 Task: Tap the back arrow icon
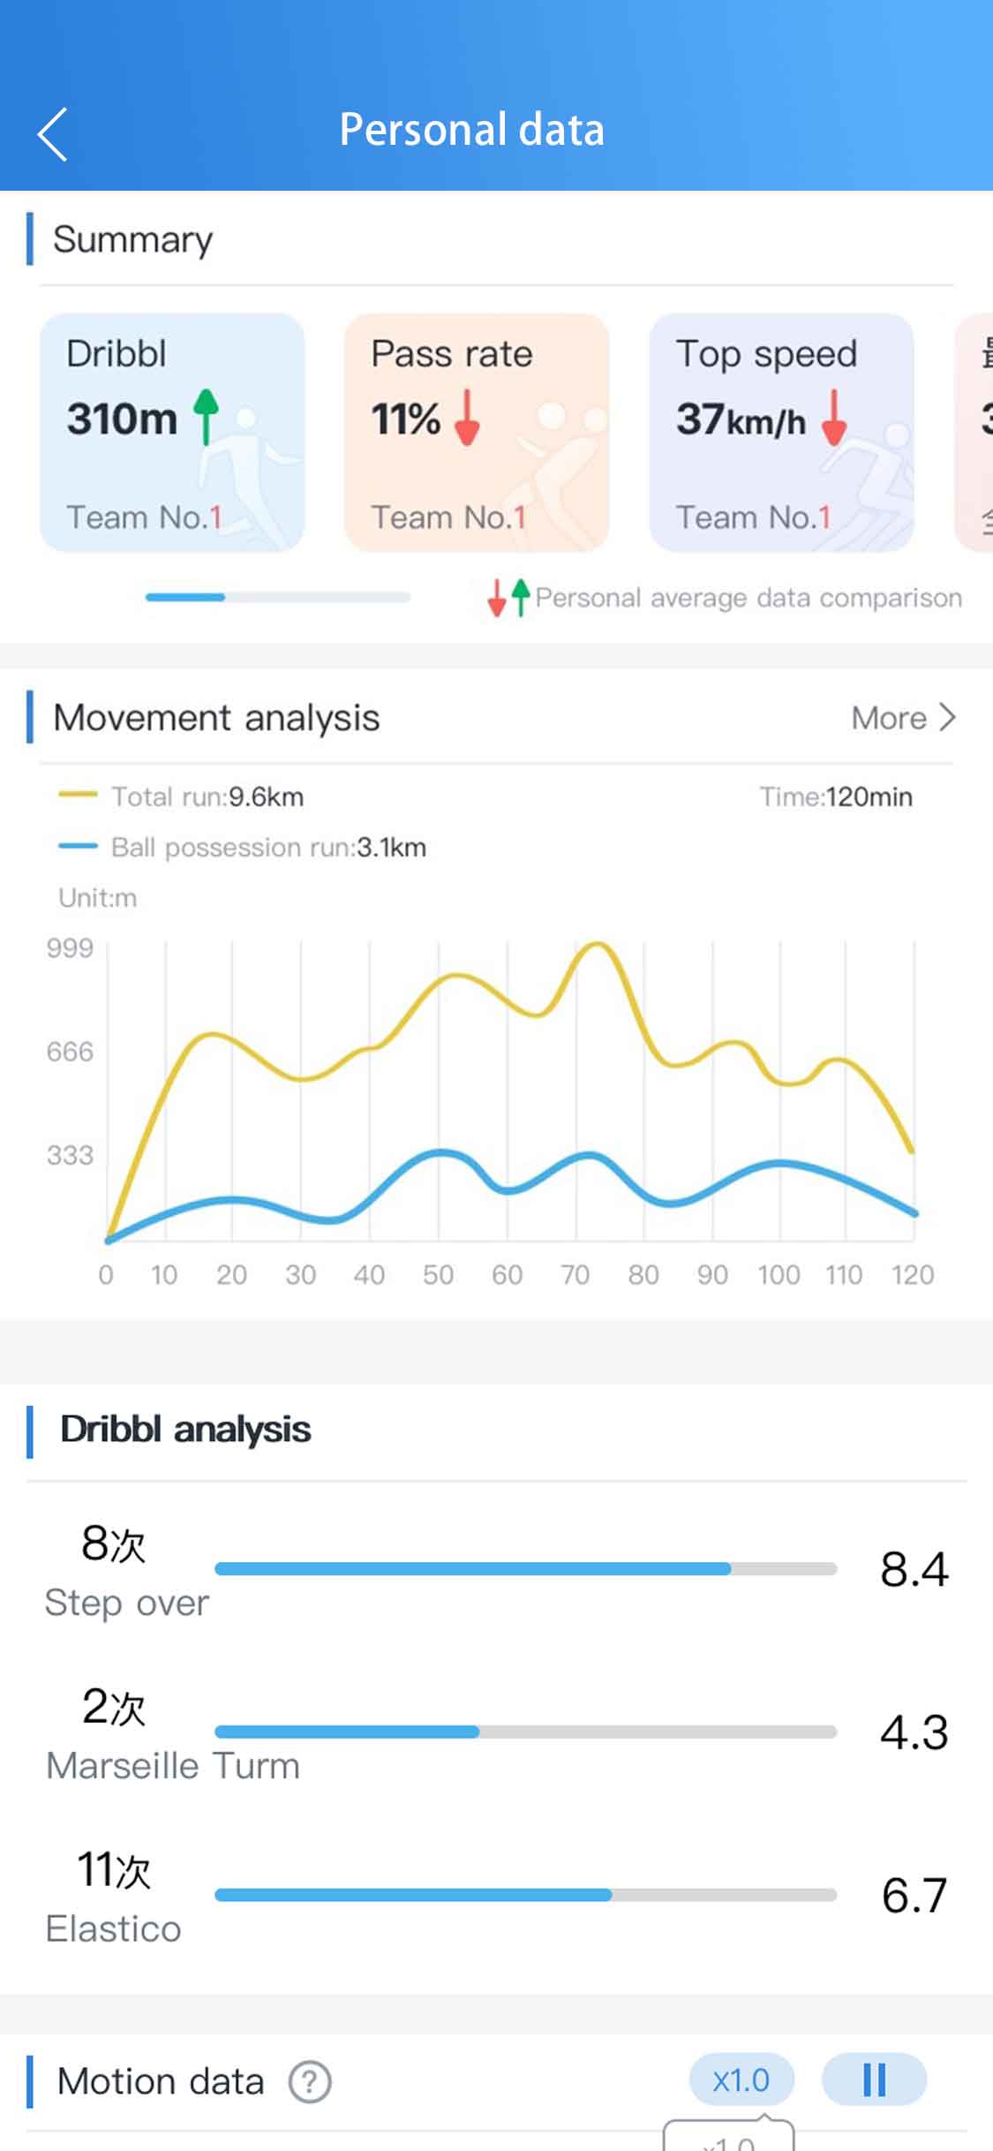click(52, 134)
